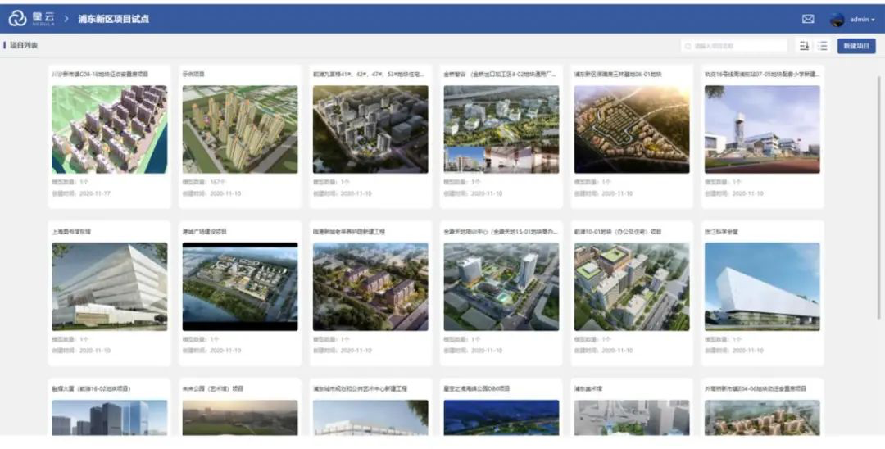Open the sort order icon beside search
This screenshot has height=449, width=885.
(805, 46)
